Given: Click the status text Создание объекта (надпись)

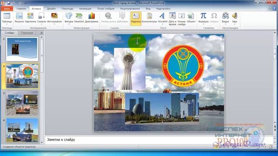Looking at the screenshot, I should click(x=19, y=147).
